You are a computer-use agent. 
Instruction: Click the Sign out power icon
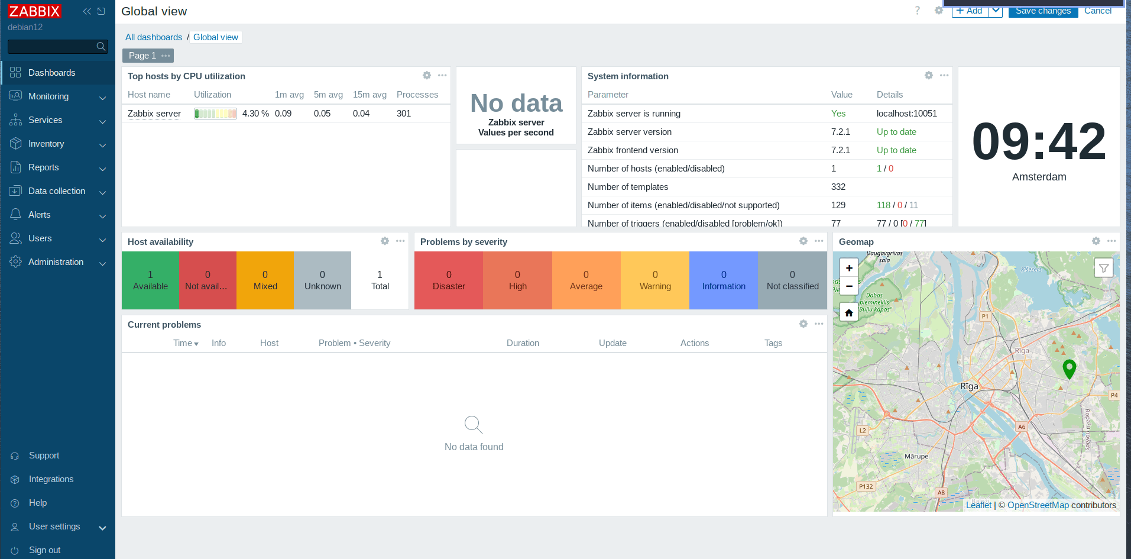[15, 551]
